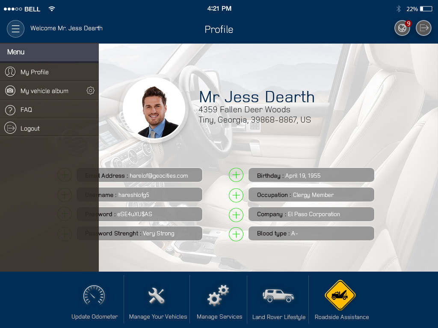Viewport: 438px width, 328px height.
Task: Open the My Profile person icon
Action: tap(10, 72)
